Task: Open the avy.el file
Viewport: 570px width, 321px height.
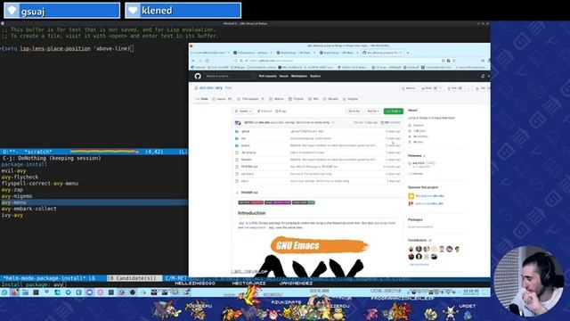Action: (245, 181)
